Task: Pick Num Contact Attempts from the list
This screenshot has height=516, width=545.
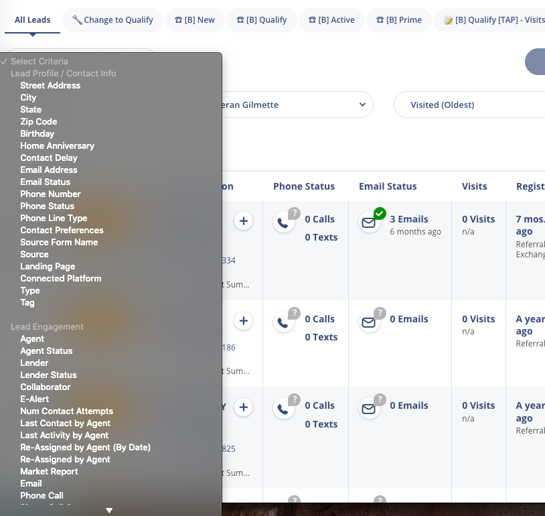Action: point(66,411)
